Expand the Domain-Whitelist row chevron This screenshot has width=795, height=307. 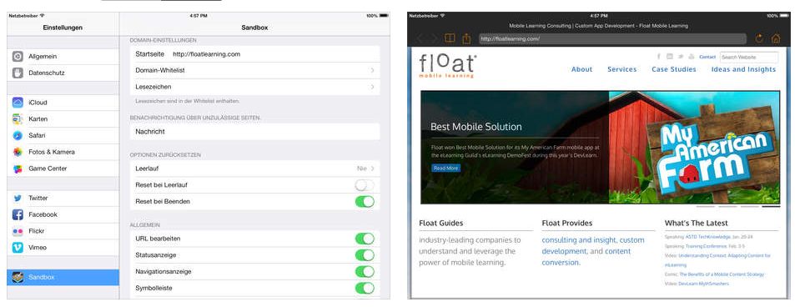pyautogui.click(x=372, y=71)
